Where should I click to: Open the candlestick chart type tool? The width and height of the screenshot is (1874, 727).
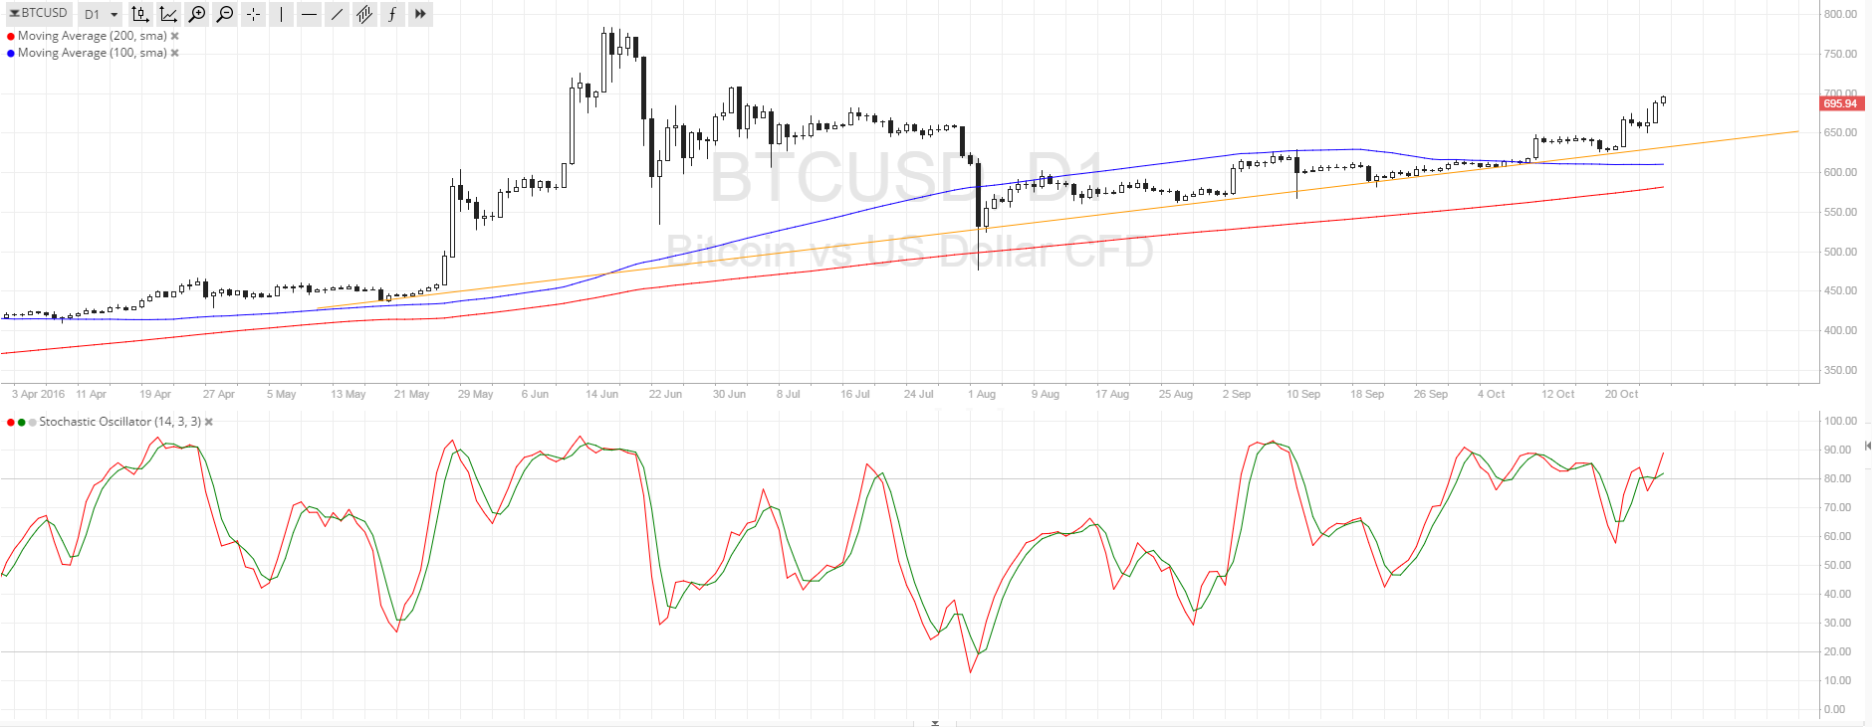click(x=140, y=14)
